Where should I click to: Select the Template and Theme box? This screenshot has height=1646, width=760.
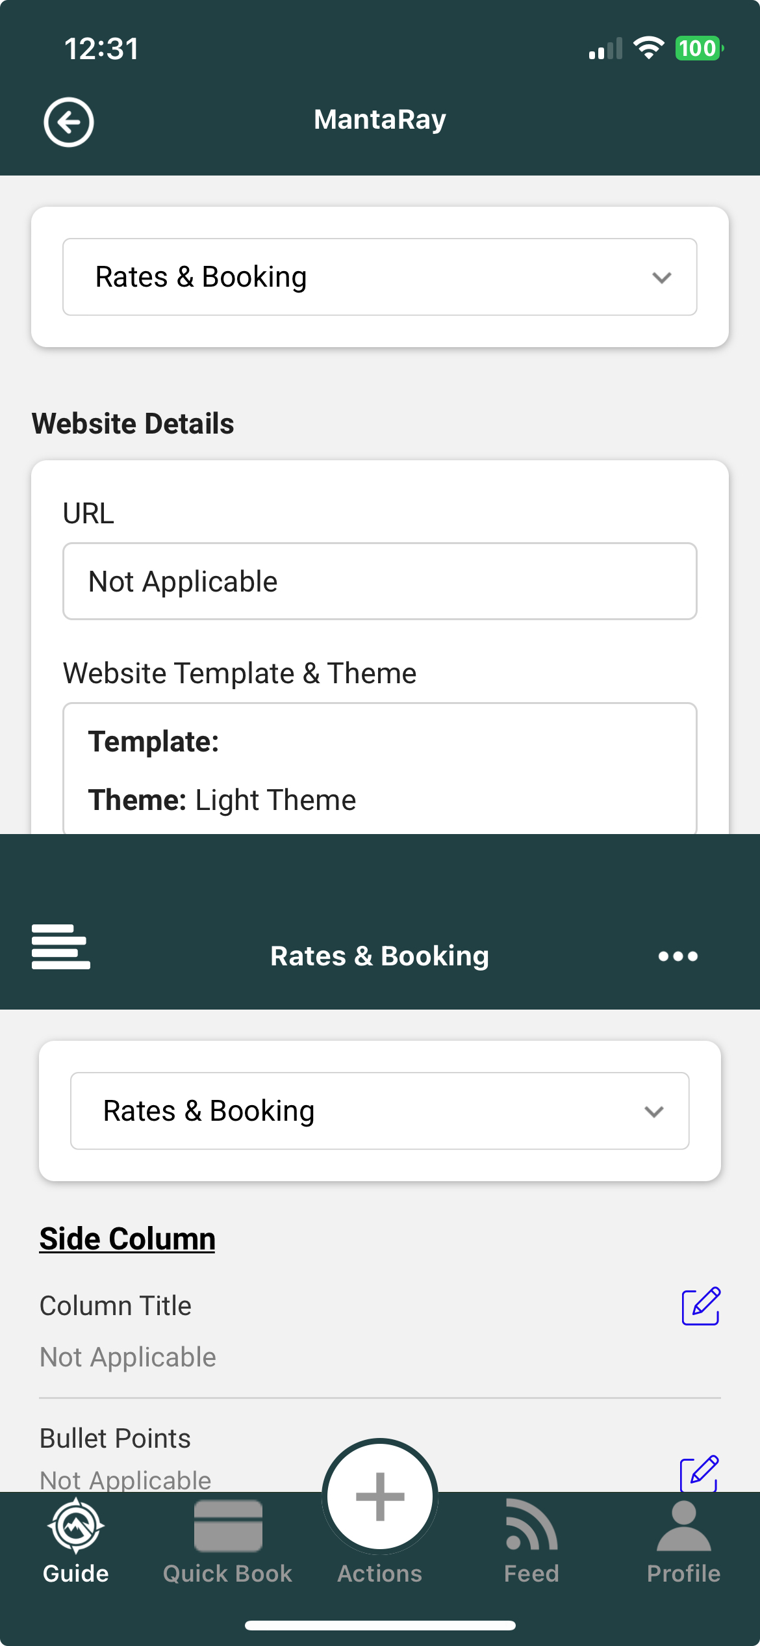[x=380, y=770]
